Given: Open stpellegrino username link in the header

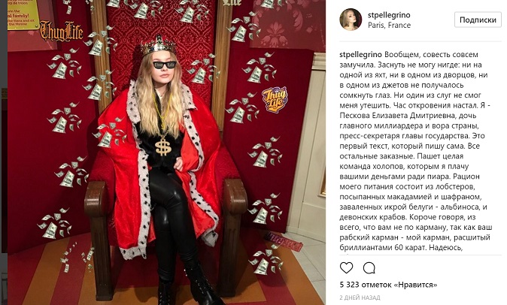Looking at the screenshot, I should pos(389,15).
